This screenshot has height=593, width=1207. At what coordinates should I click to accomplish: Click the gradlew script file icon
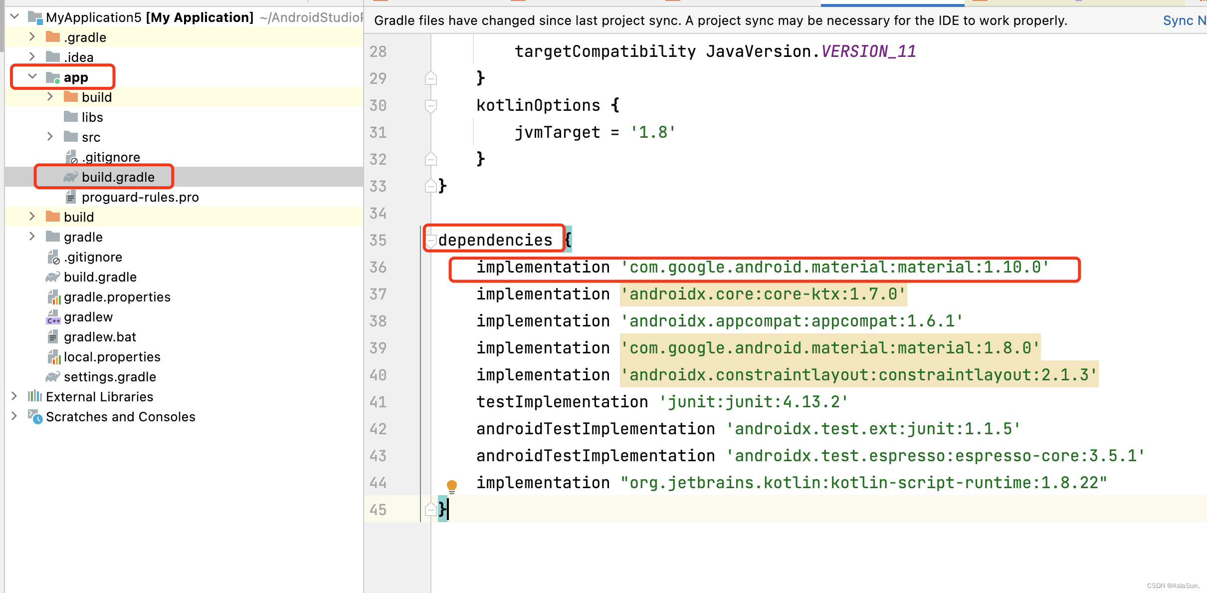[x=53, y=317]
